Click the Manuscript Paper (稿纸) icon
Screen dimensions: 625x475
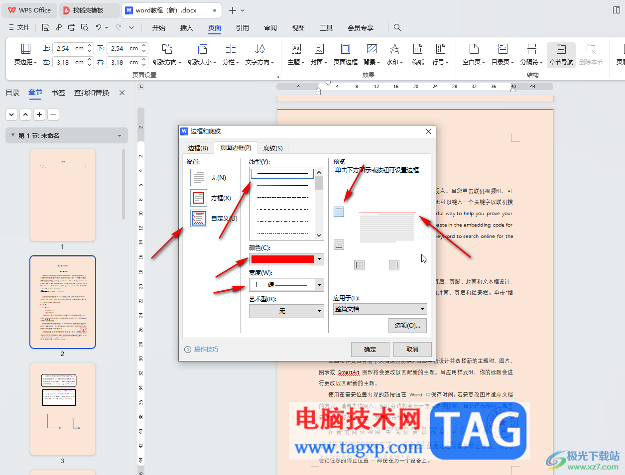418,49
